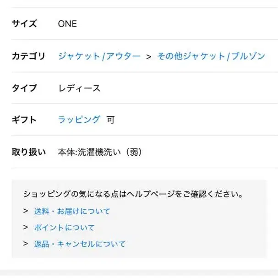Open the 返品・キャンセルについて help link
This screenshot has height=278, width=278.
(80, 244)
